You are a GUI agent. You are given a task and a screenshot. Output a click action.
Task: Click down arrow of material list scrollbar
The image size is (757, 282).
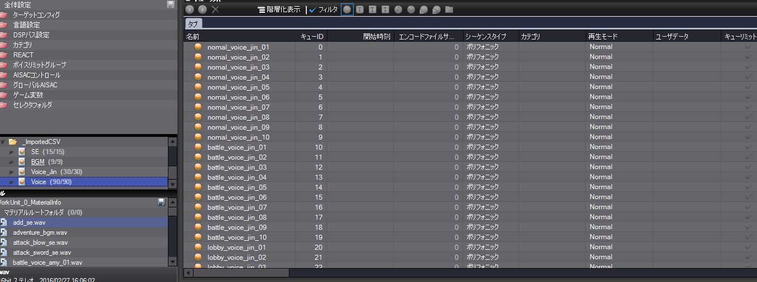point(172,261)
